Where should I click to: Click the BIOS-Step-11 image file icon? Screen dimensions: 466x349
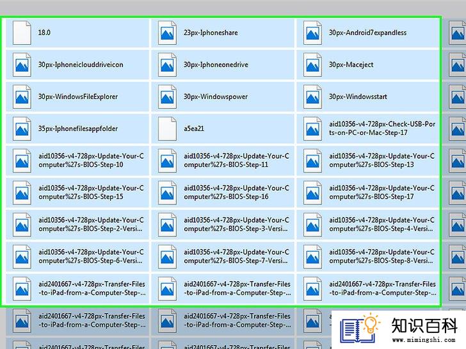pos(167,160)
